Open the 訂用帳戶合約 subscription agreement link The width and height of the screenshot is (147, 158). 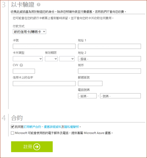pos(32,127)
